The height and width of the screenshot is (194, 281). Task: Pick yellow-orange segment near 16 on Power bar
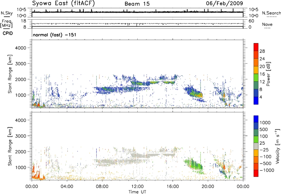256,70
